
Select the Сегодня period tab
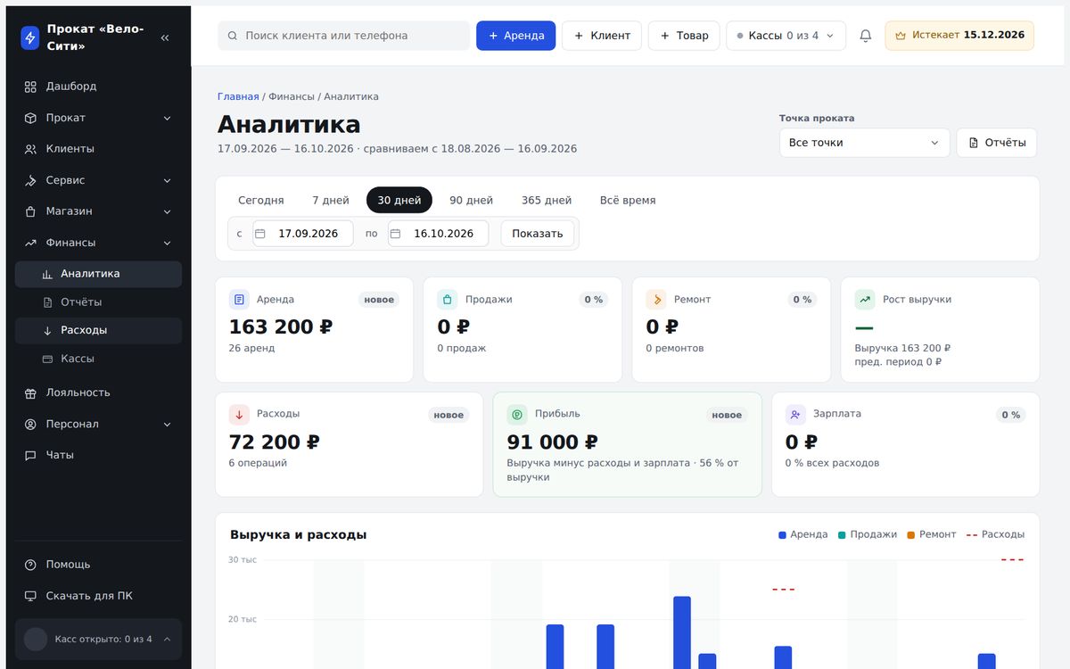[x=261, y=201]
